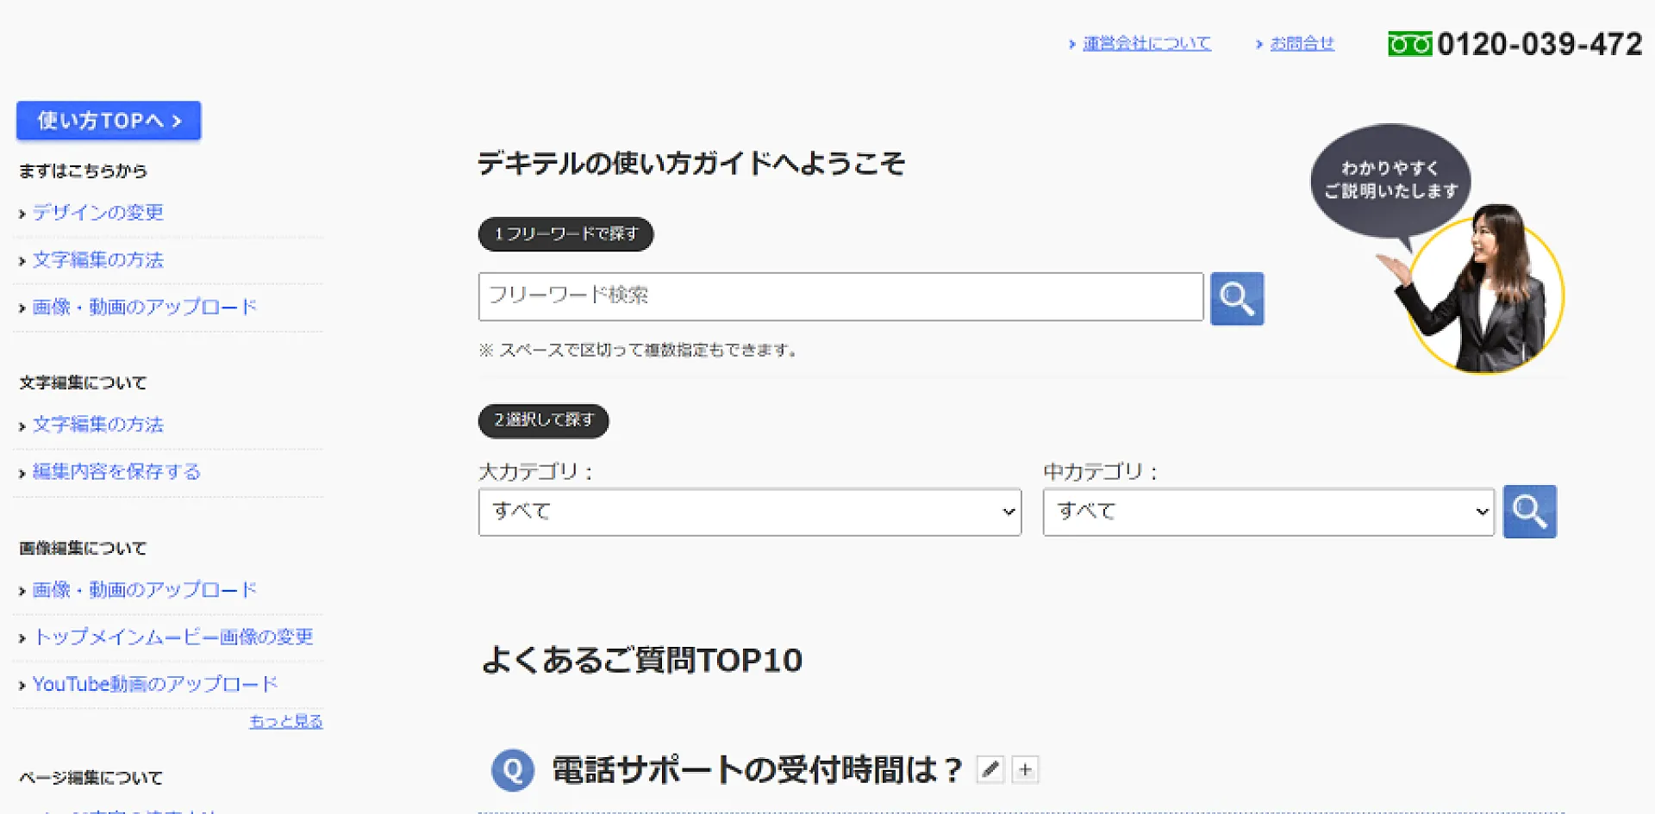Click the blue Q icon of first question

pyautogui.click(x=513, y=770)
